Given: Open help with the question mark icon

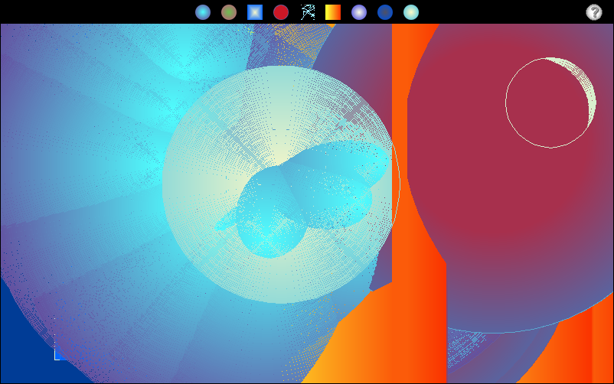Looking at the screenshot, I should click(593, 12).
